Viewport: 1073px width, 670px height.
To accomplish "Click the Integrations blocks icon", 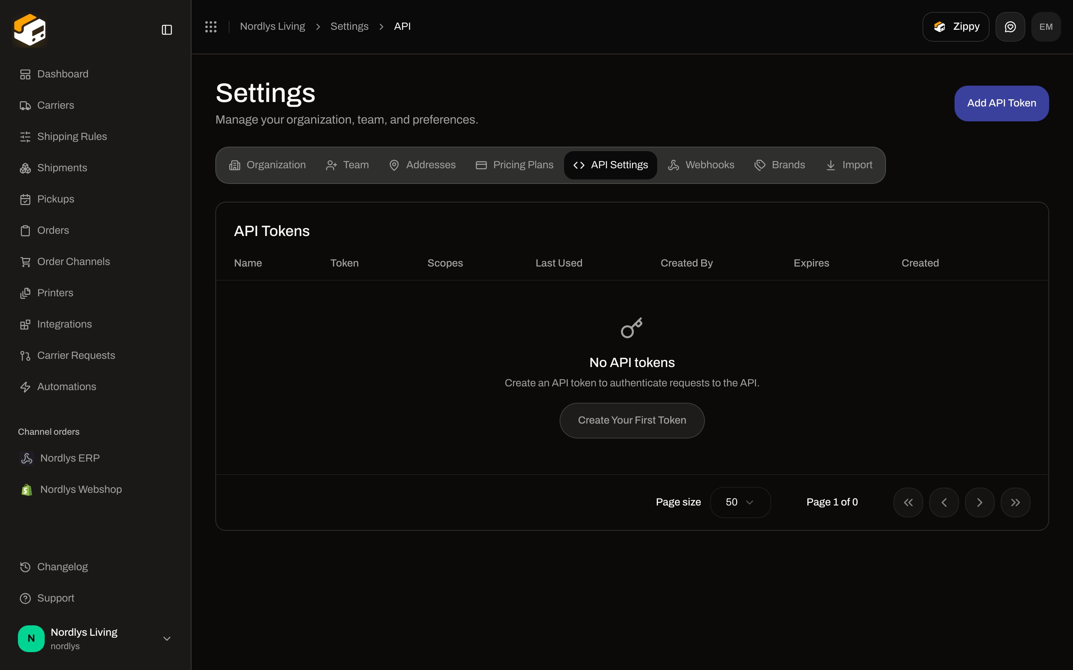I will (25, 324).
